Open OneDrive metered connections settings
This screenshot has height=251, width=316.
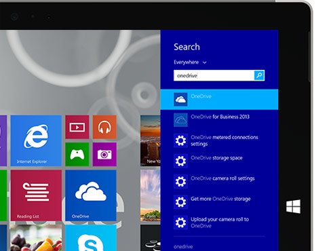[219, 140]
